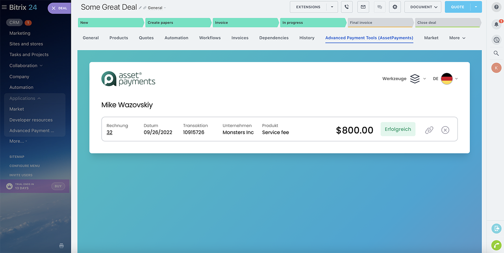The image size is (504, 253).
Task: Click the envelope email icon
Action: (363, 7)
